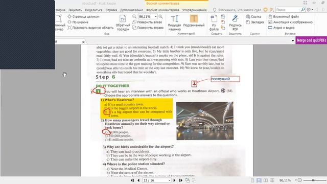Adjust the zoom slider handle in status bar
This screenshot has width=327, height=184.
pyautogui.click(x=313, y=180)
